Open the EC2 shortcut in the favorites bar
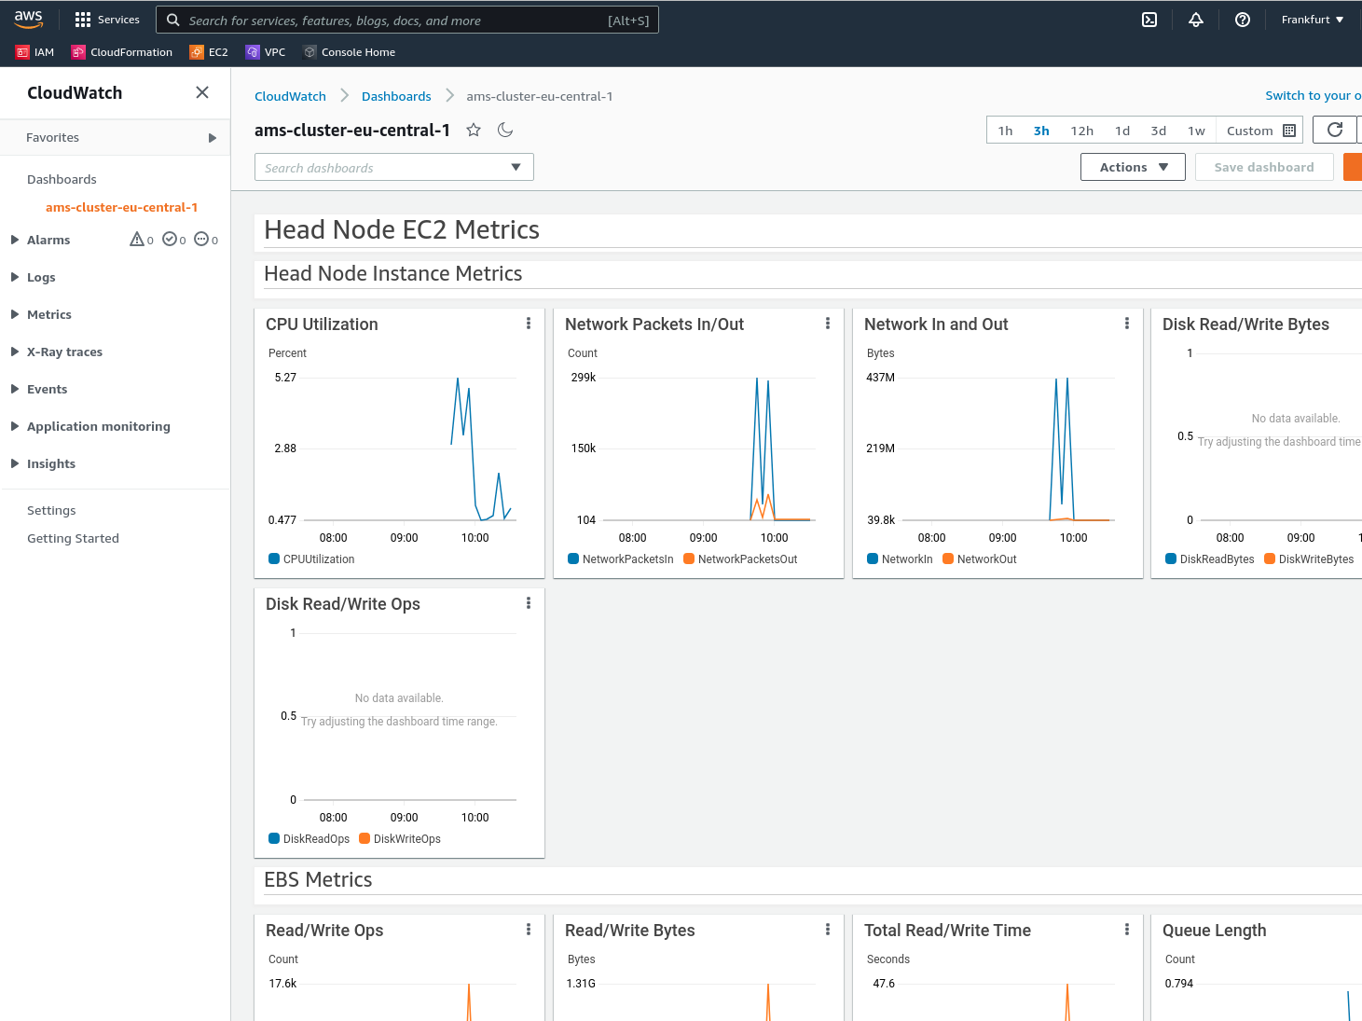This screenshot has width=1362, height=1021. [209, 52]
